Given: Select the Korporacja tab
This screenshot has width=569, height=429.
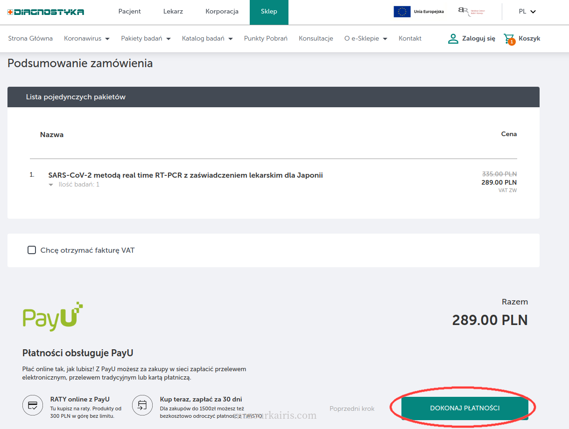Looking at the screenshot, I should [222, 12].
